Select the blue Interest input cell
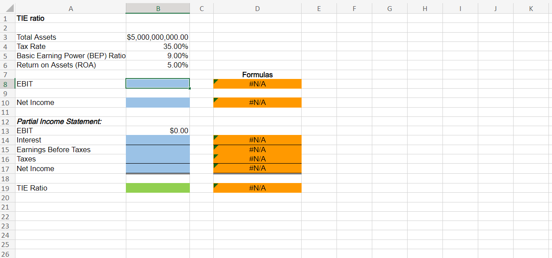This screenshot has height=258, width=552. pyautogui.click(x=158, y=140)
